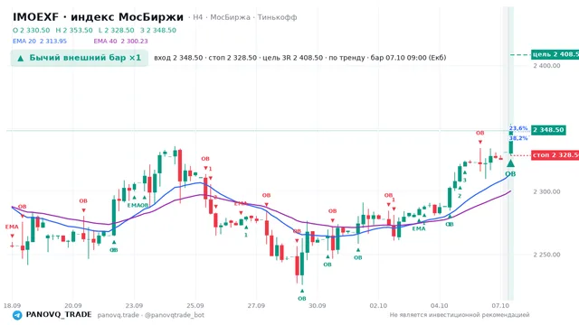Click the high value H 2 353.50
Image resolution: width=579 pixels, height=325 pixels.
tap(74, 30)
